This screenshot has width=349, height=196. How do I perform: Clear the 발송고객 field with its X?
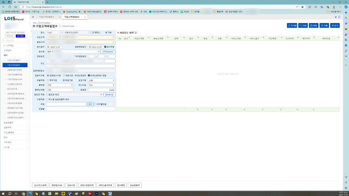113,42
